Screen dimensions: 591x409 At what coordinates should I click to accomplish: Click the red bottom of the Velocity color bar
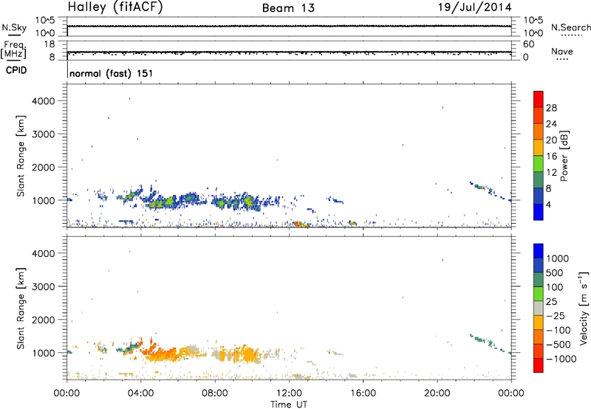(x=539, y=365)
